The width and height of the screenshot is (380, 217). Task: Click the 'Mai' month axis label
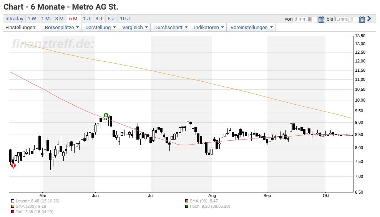[43, 196]
